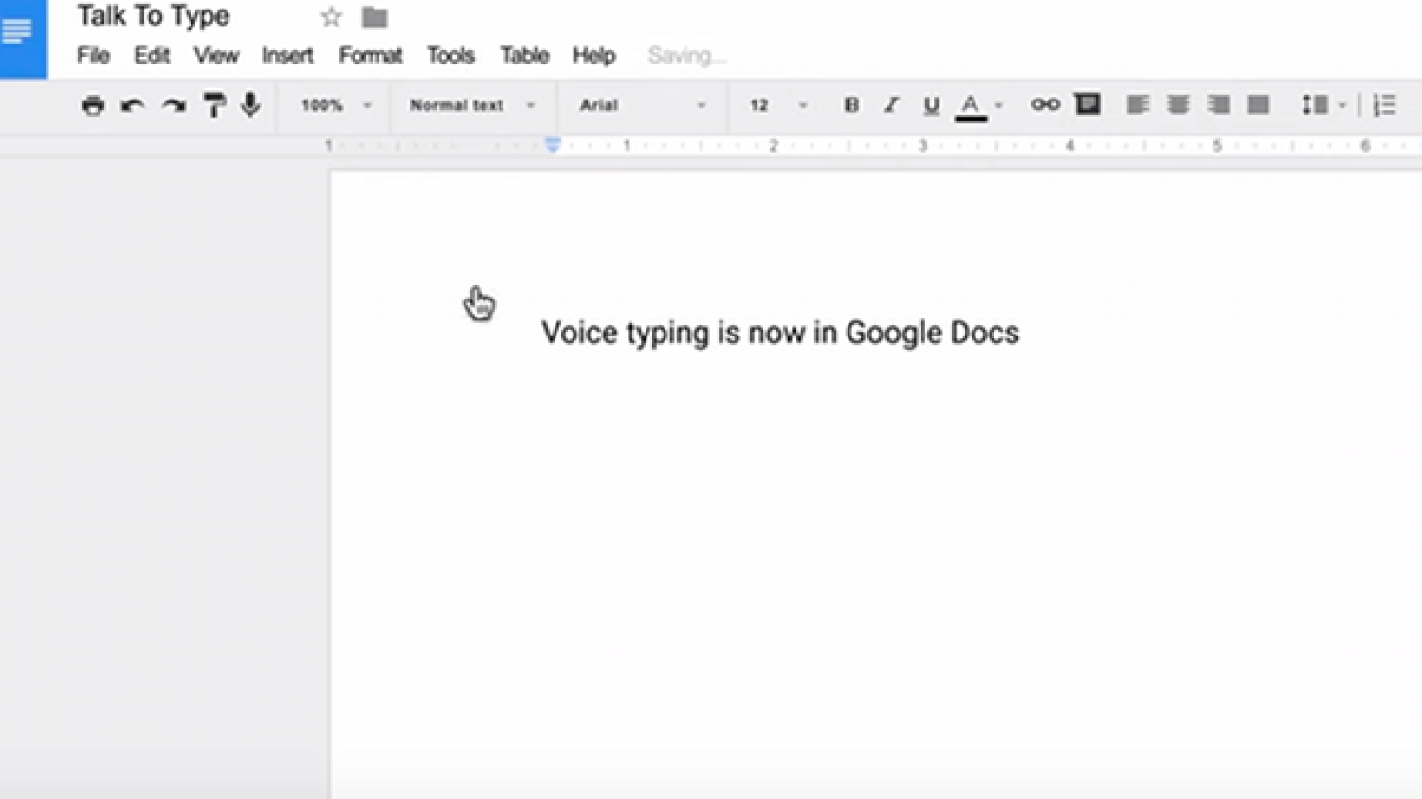
Task: Redo the last action
Action: pos(173,105)
